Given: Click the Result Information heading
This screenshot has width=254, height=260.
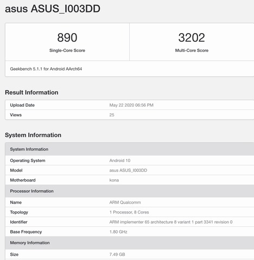Looking at the screenshot, I should [31, 93].
